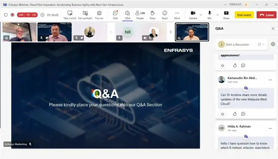Pop out the shared content
The width and height of the screenshot is (278, 159).
99,15
